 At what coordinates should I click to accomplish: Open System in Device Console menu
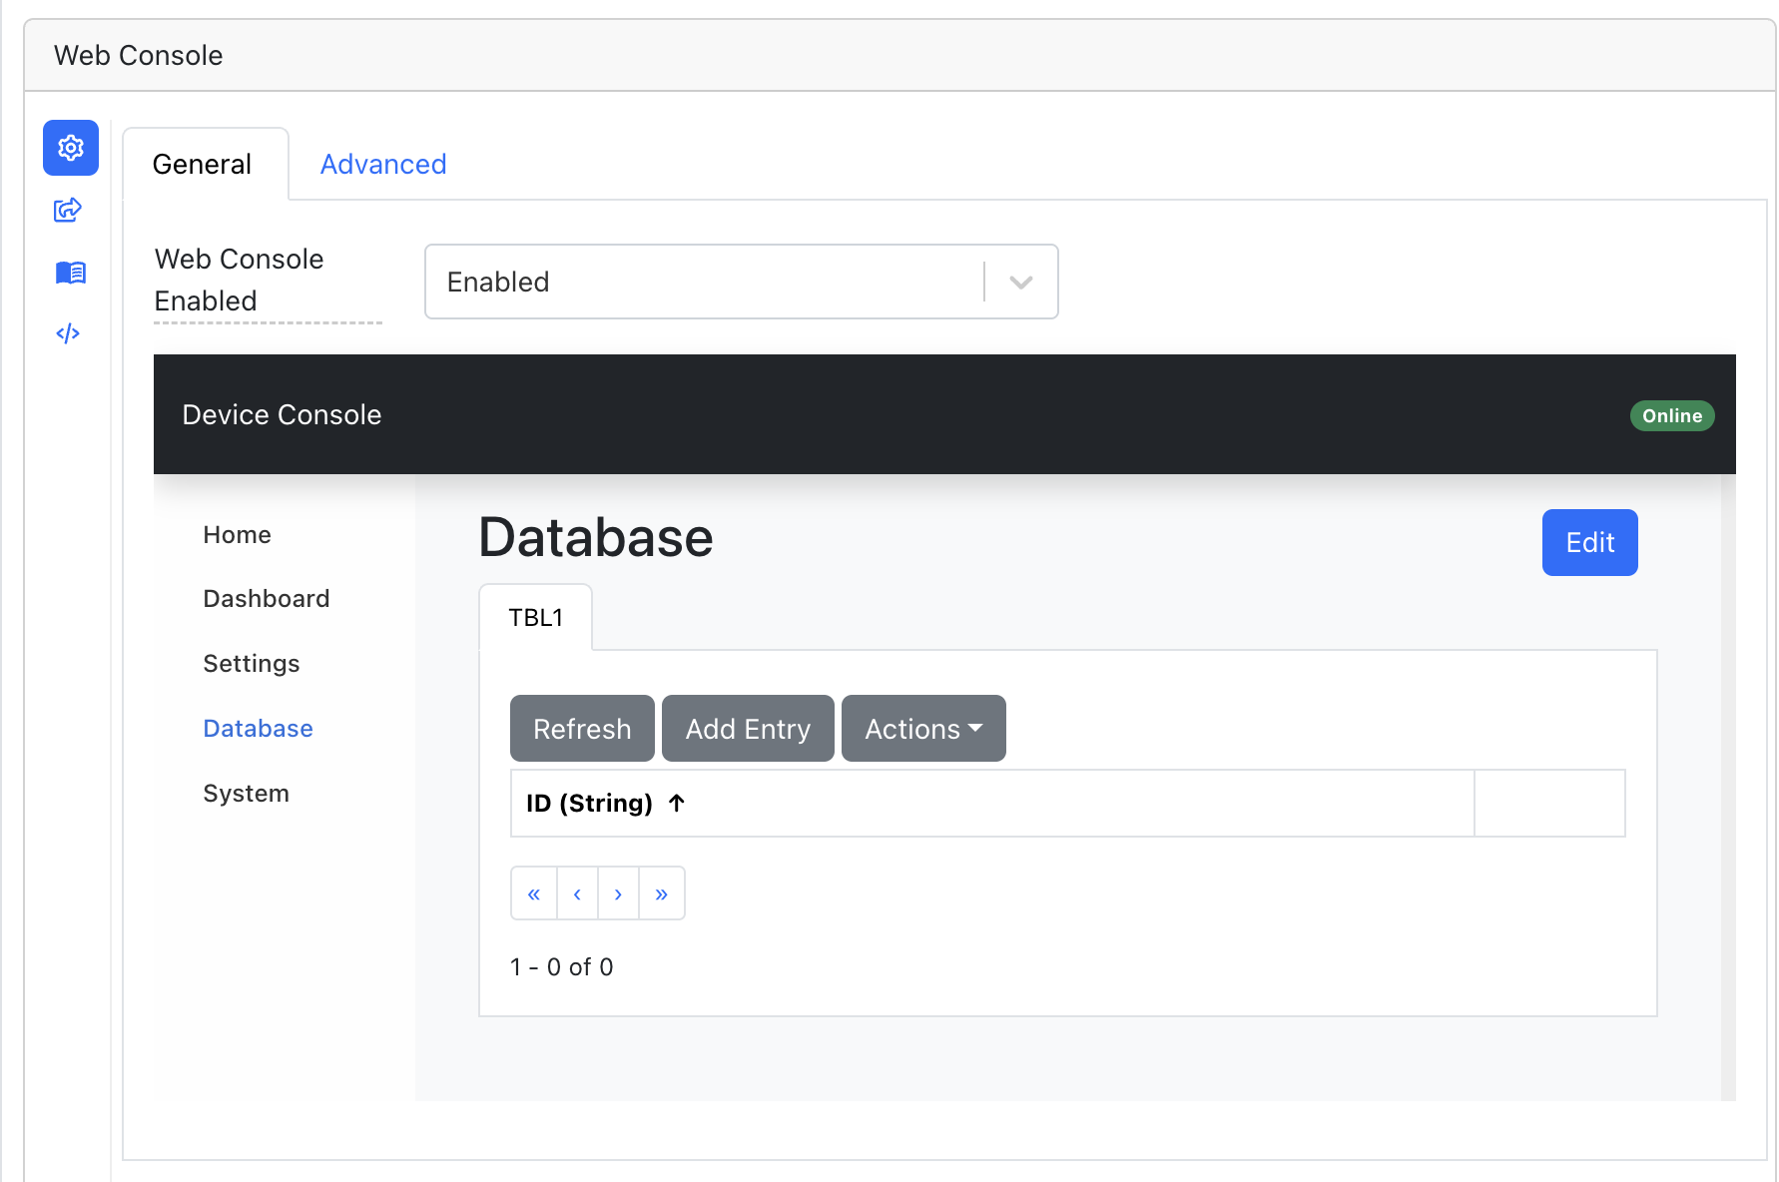click(246, 794)
